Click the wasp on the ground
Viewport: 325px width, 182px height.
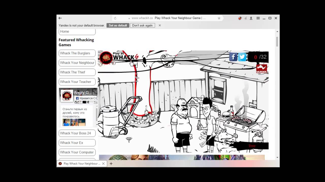(x=129, y=139)
